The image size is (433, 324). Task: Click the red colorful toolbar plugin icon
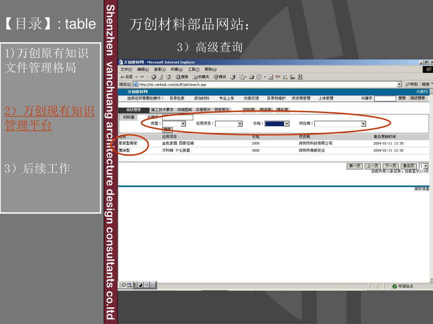click(278, 77)
